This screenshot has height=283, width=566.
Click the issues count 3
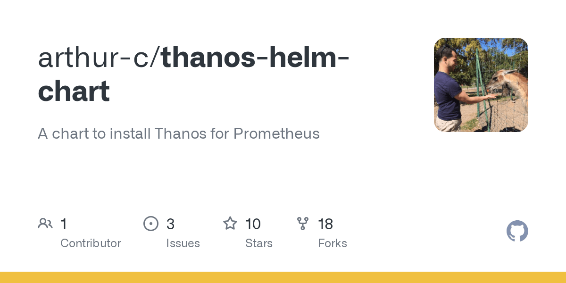coord(170,224)
